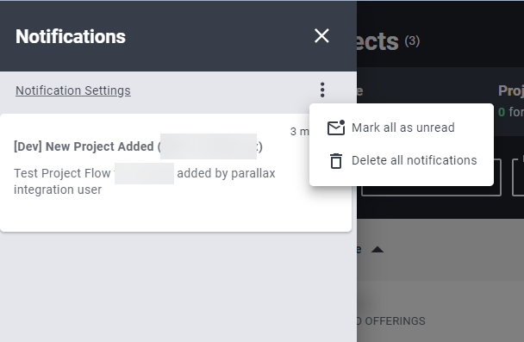Open the [Dev] New Project Added notification
This screenshot has height=342, width=524.
tap(138, 146)
